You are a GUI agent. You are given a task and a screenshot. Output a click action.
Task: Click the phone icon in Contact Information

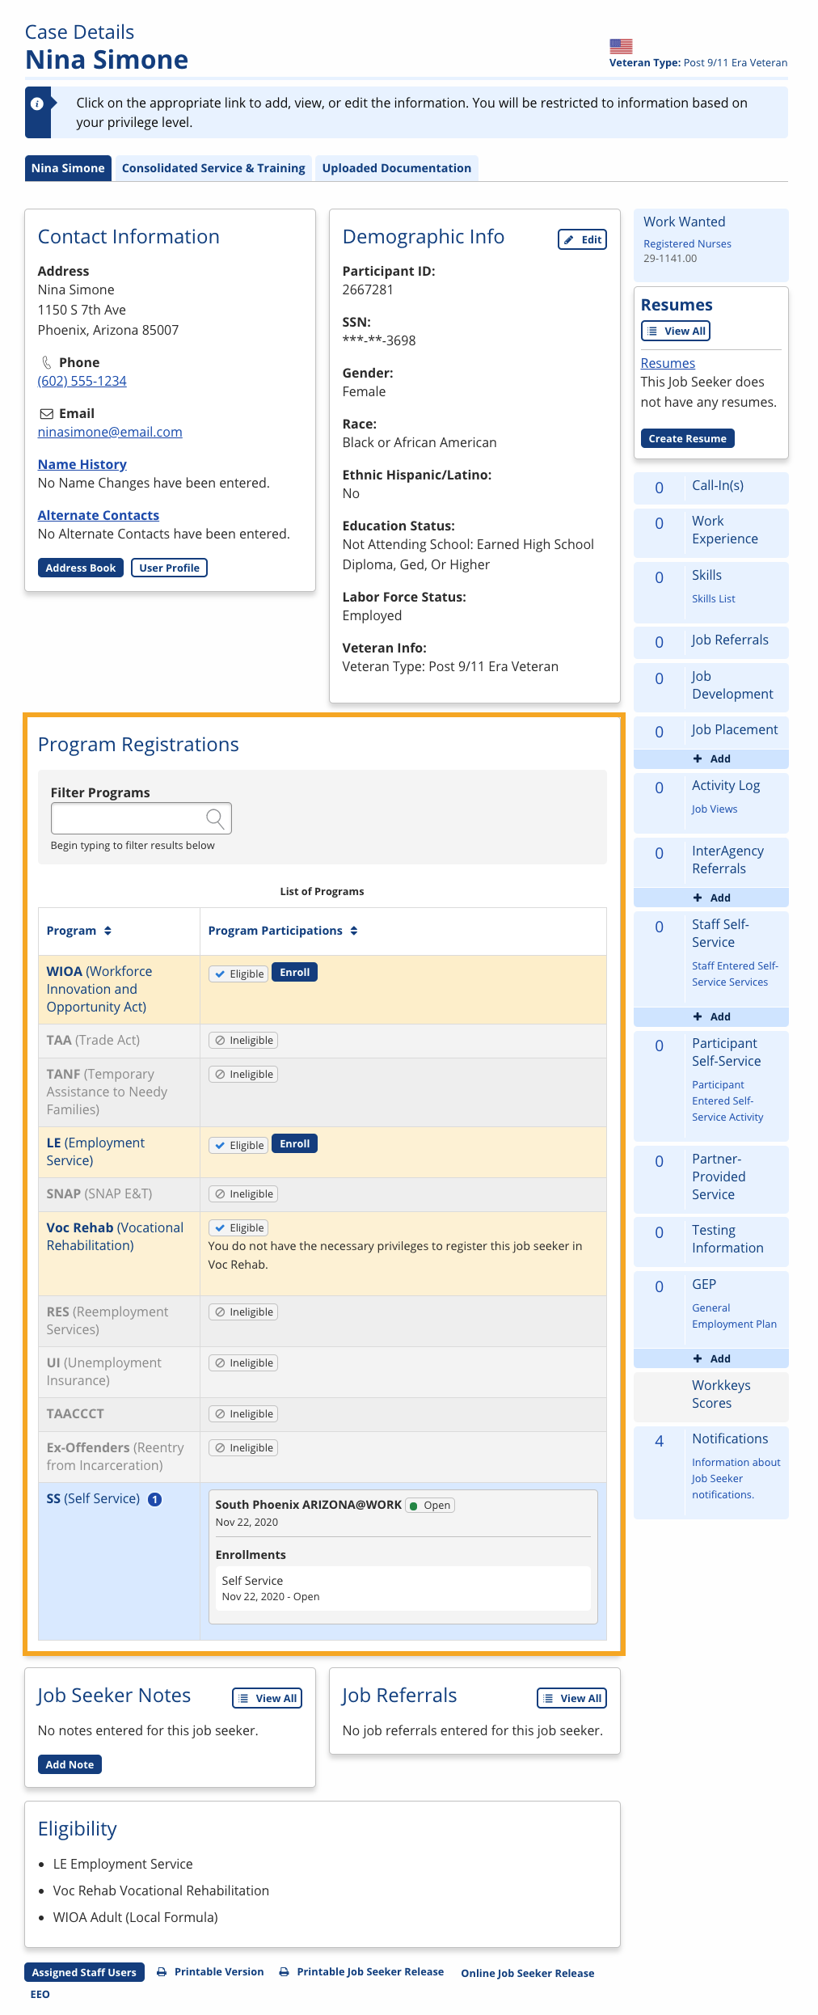(47, 362)
